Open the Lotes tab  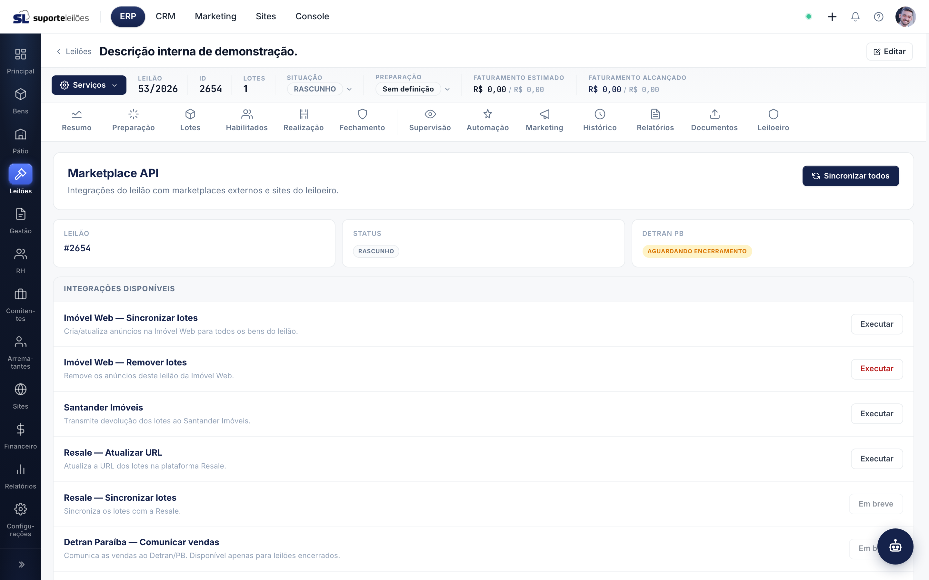[190, 121]
